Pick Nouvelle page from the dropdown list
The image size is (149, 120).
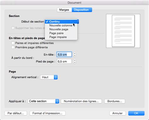(61, 29)
